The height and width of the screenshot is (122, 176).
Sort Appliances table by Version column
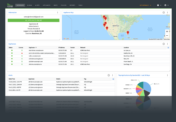[x=73, y=47]
